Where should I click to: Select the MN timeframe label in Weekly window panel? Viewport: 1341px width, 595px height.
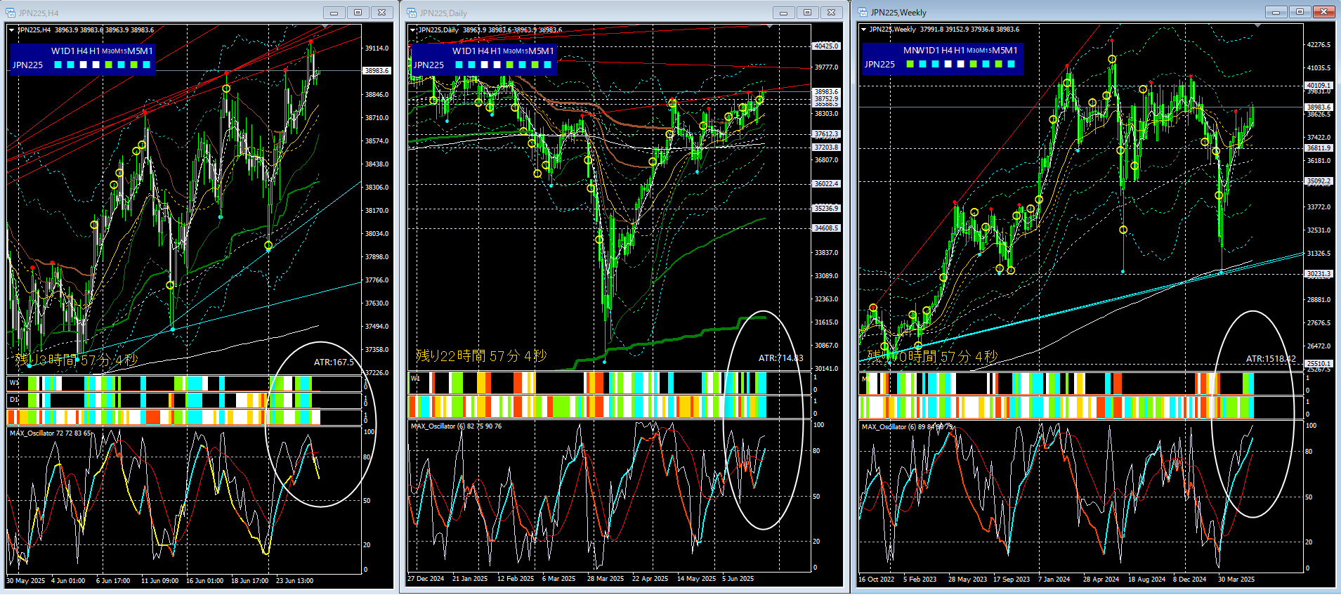coord(910,50)
